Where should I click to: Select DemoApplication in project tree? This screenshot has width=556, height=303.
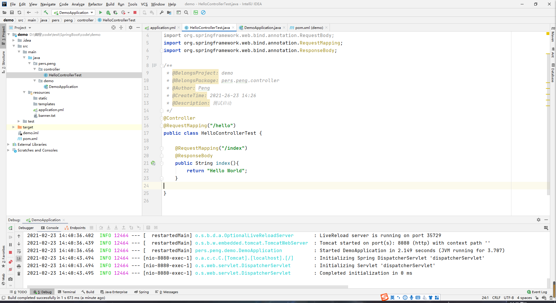[x=63, y=86]
